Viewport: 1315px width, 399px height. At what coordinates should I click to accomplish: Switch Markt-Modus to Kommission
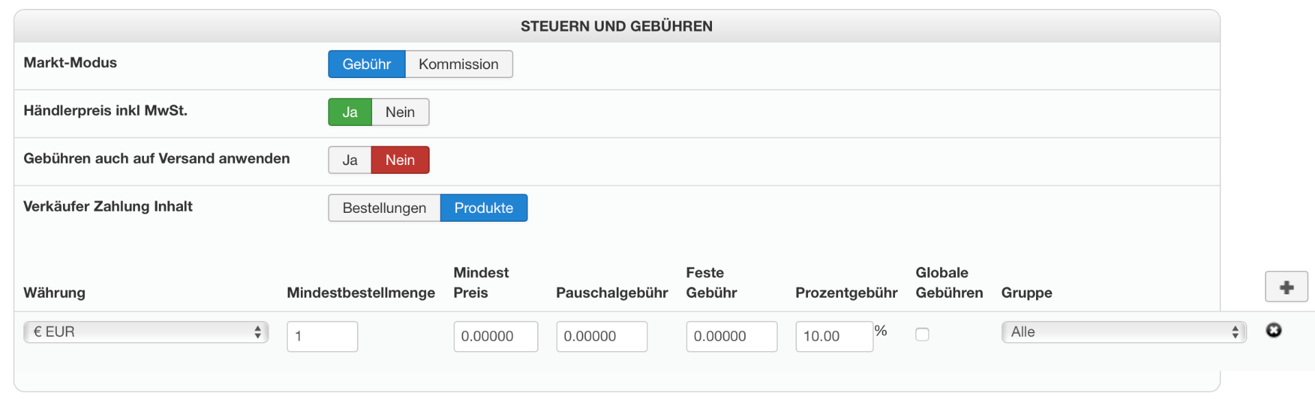click(x=458, y=64)
